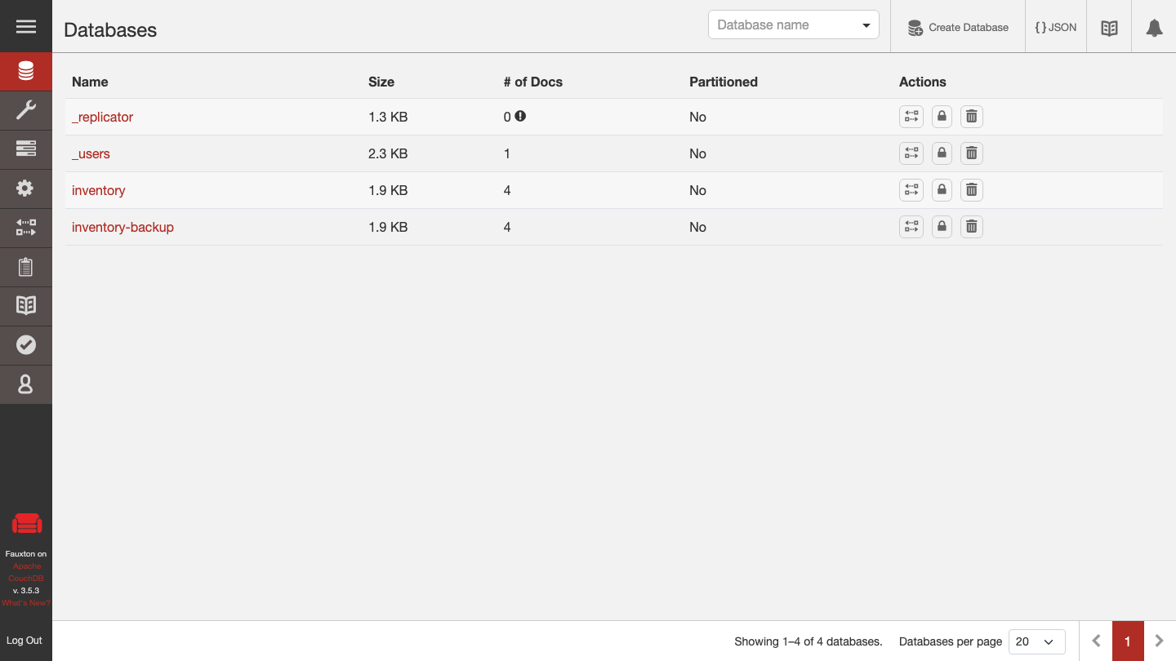Click the CouchDB couch logo
Viewport: 1176px width, 661px height.
[x=26, y=524]
